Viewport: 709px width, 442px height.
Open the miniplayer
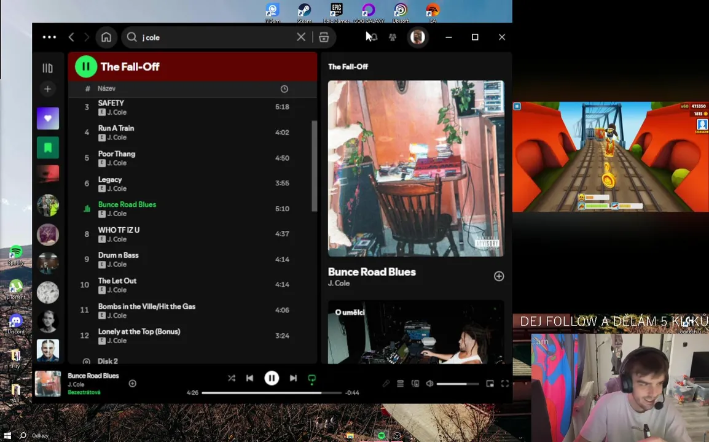click(490, 384)
